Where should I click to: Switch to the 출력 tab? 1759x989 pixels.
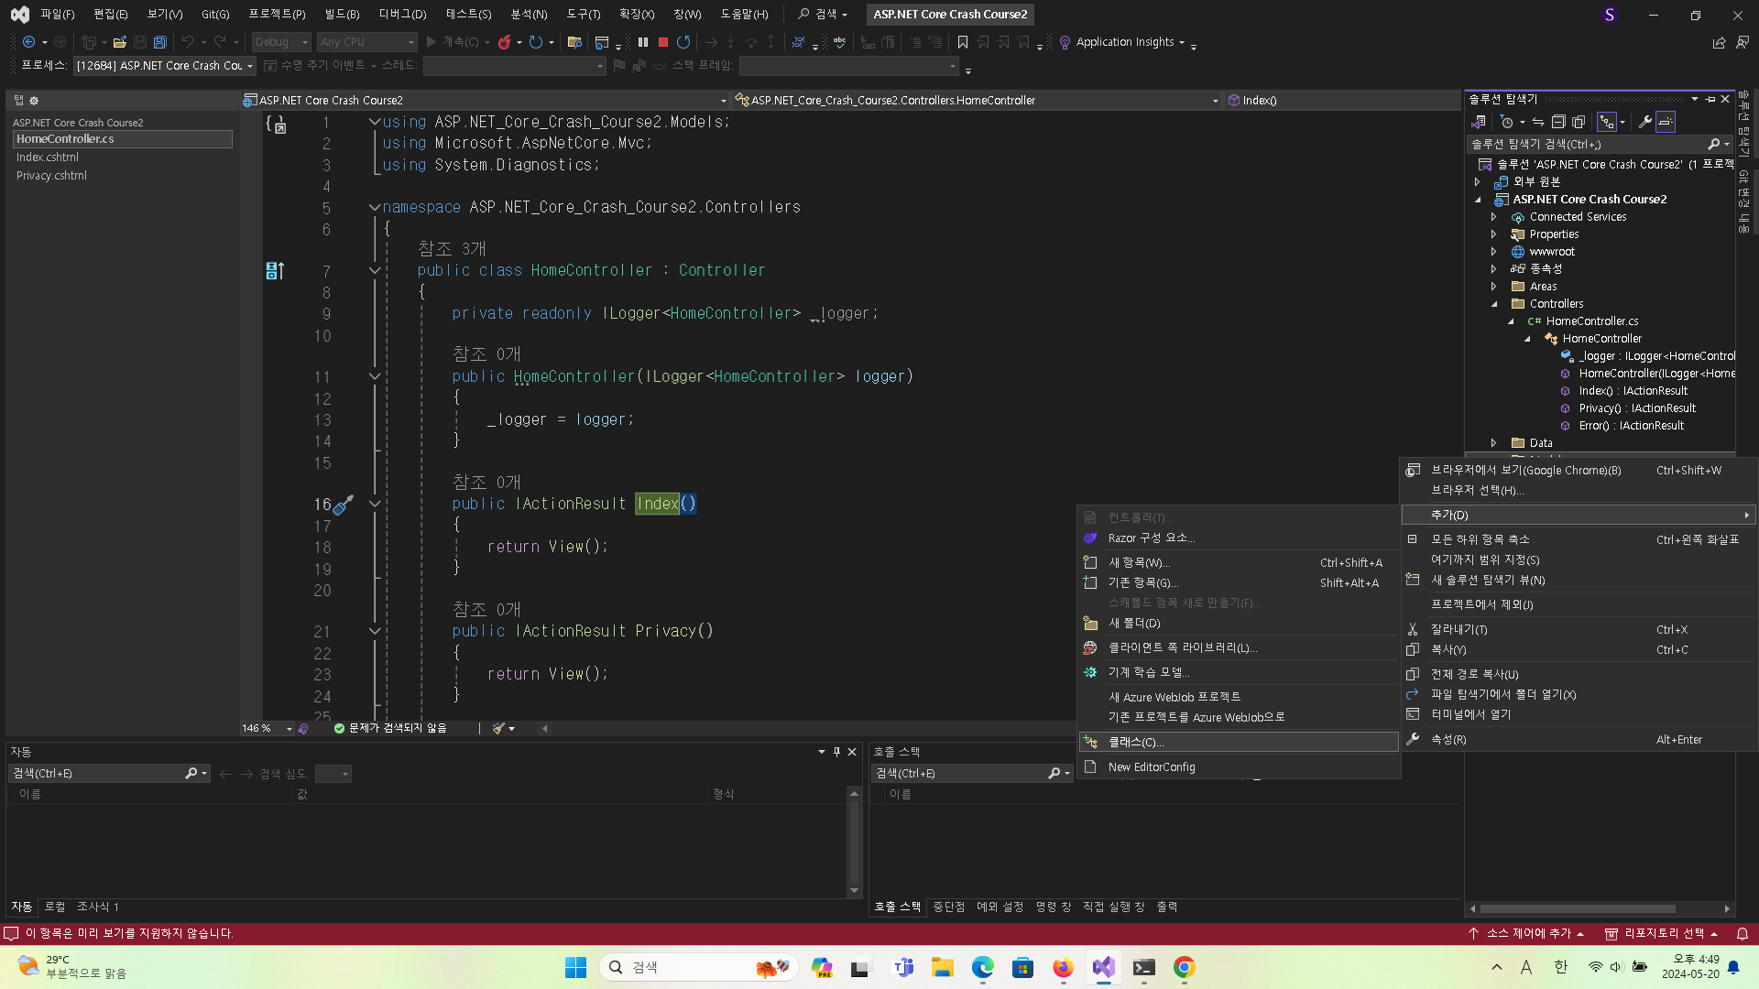[1166, 907]
